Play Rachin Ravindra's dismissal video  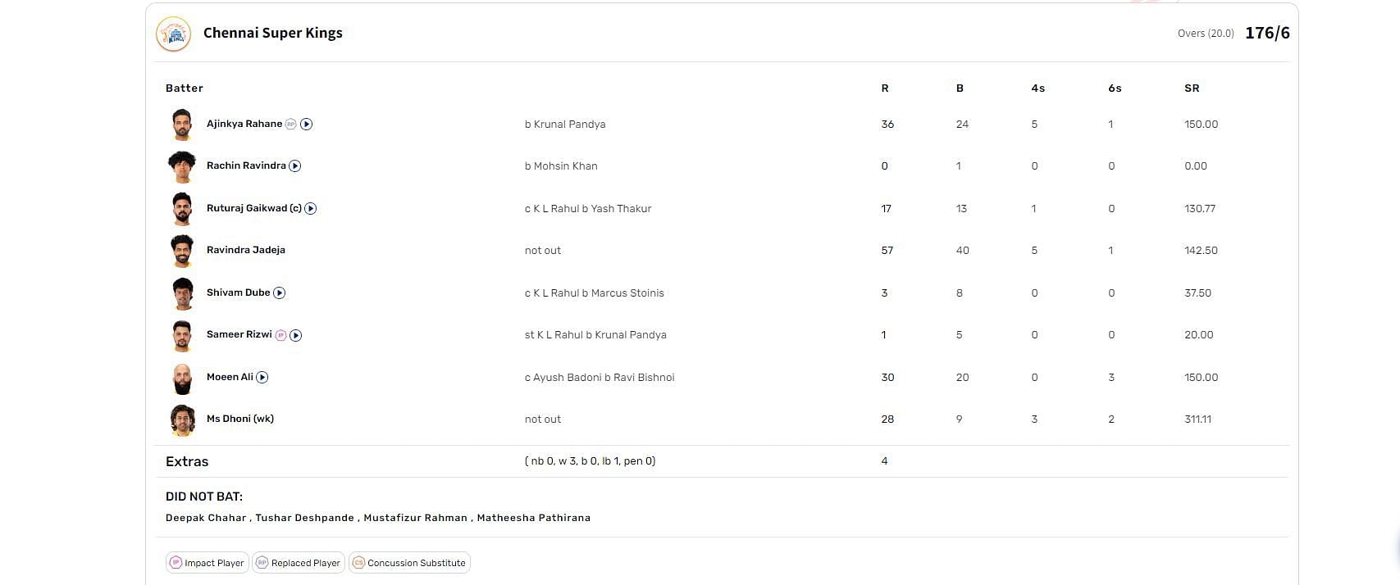tap(295, 166)
